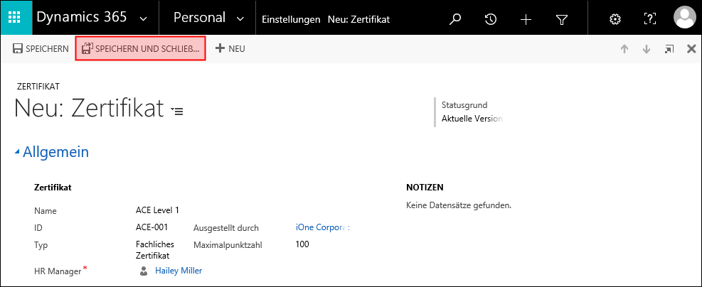
Task: Click the search magnifier icon
Action: pos(455,19)
